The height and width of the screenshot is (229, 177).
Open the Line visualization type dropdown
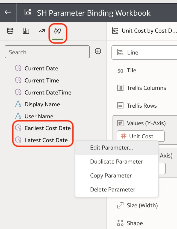tap(144, 52)
